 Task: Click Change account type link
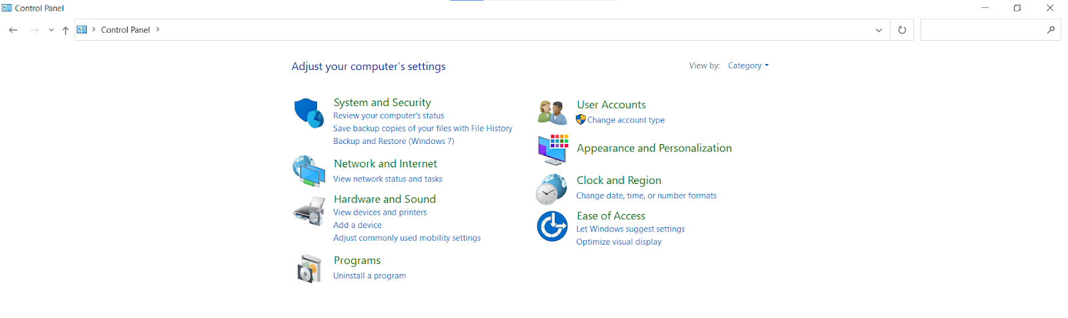pyautogui.click(x=625, y=120)
